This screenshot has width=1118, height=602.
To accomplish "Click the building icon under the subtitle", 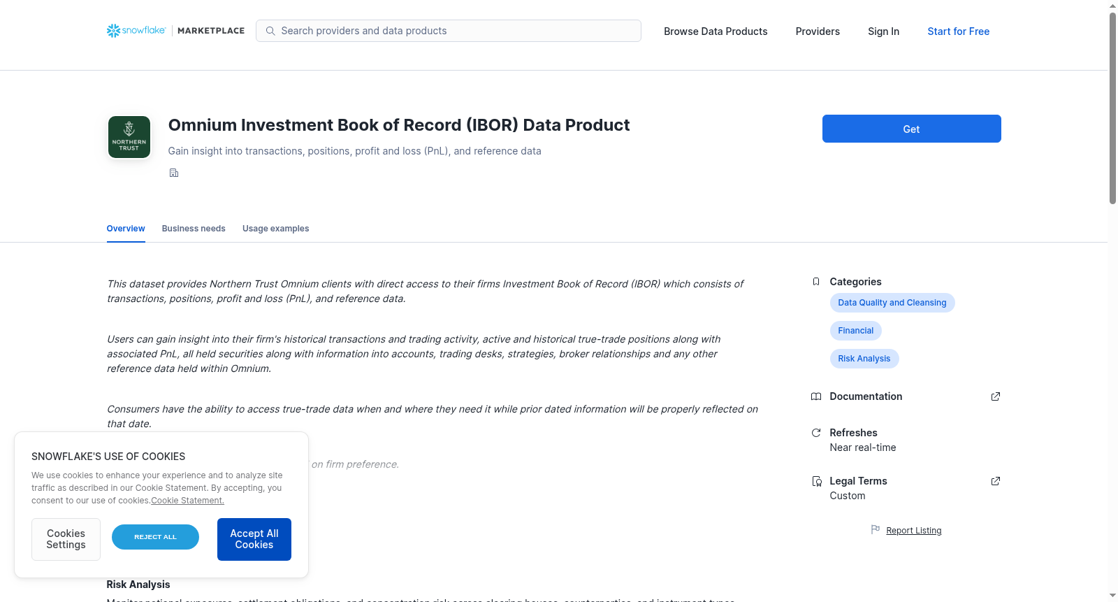I will (174, 173).
